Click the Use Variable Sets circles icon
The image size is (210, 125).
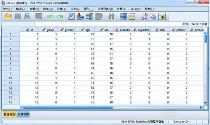[152, 16]
